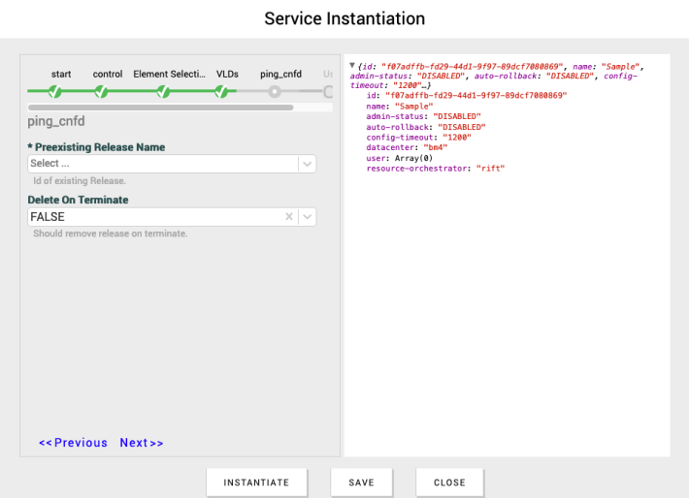Screen dimensions: 689x498
Task: Click the 'control' step label
Action: [x=108, y=75]
